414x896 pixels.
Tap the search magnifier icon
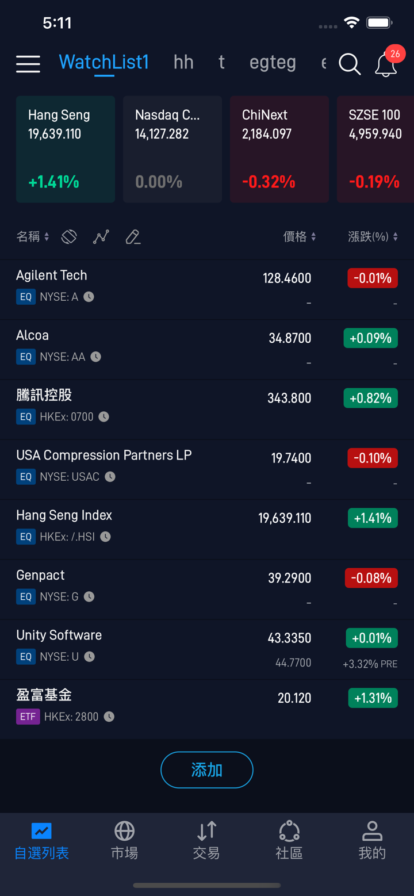(x=349, y=64)
